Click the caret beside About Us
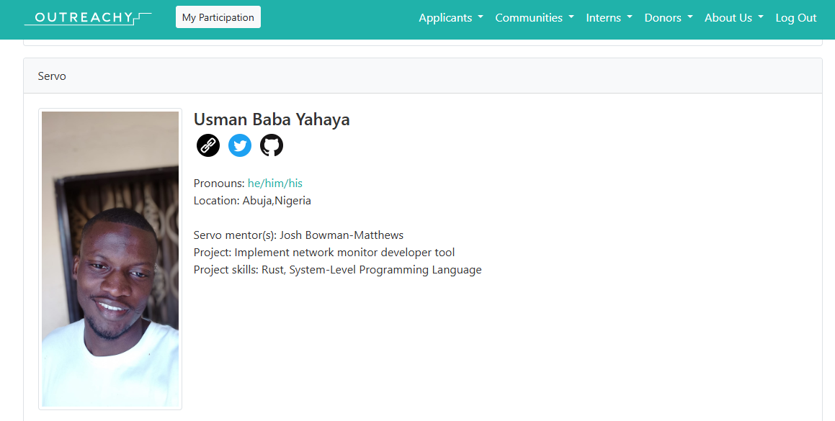Image resolution: width=835 pixels, height=421 pixels. pyautogui.click(x=761, y=17)
